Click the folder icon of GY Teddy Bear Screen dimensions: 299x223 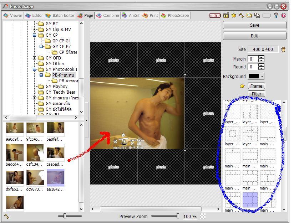41,92
